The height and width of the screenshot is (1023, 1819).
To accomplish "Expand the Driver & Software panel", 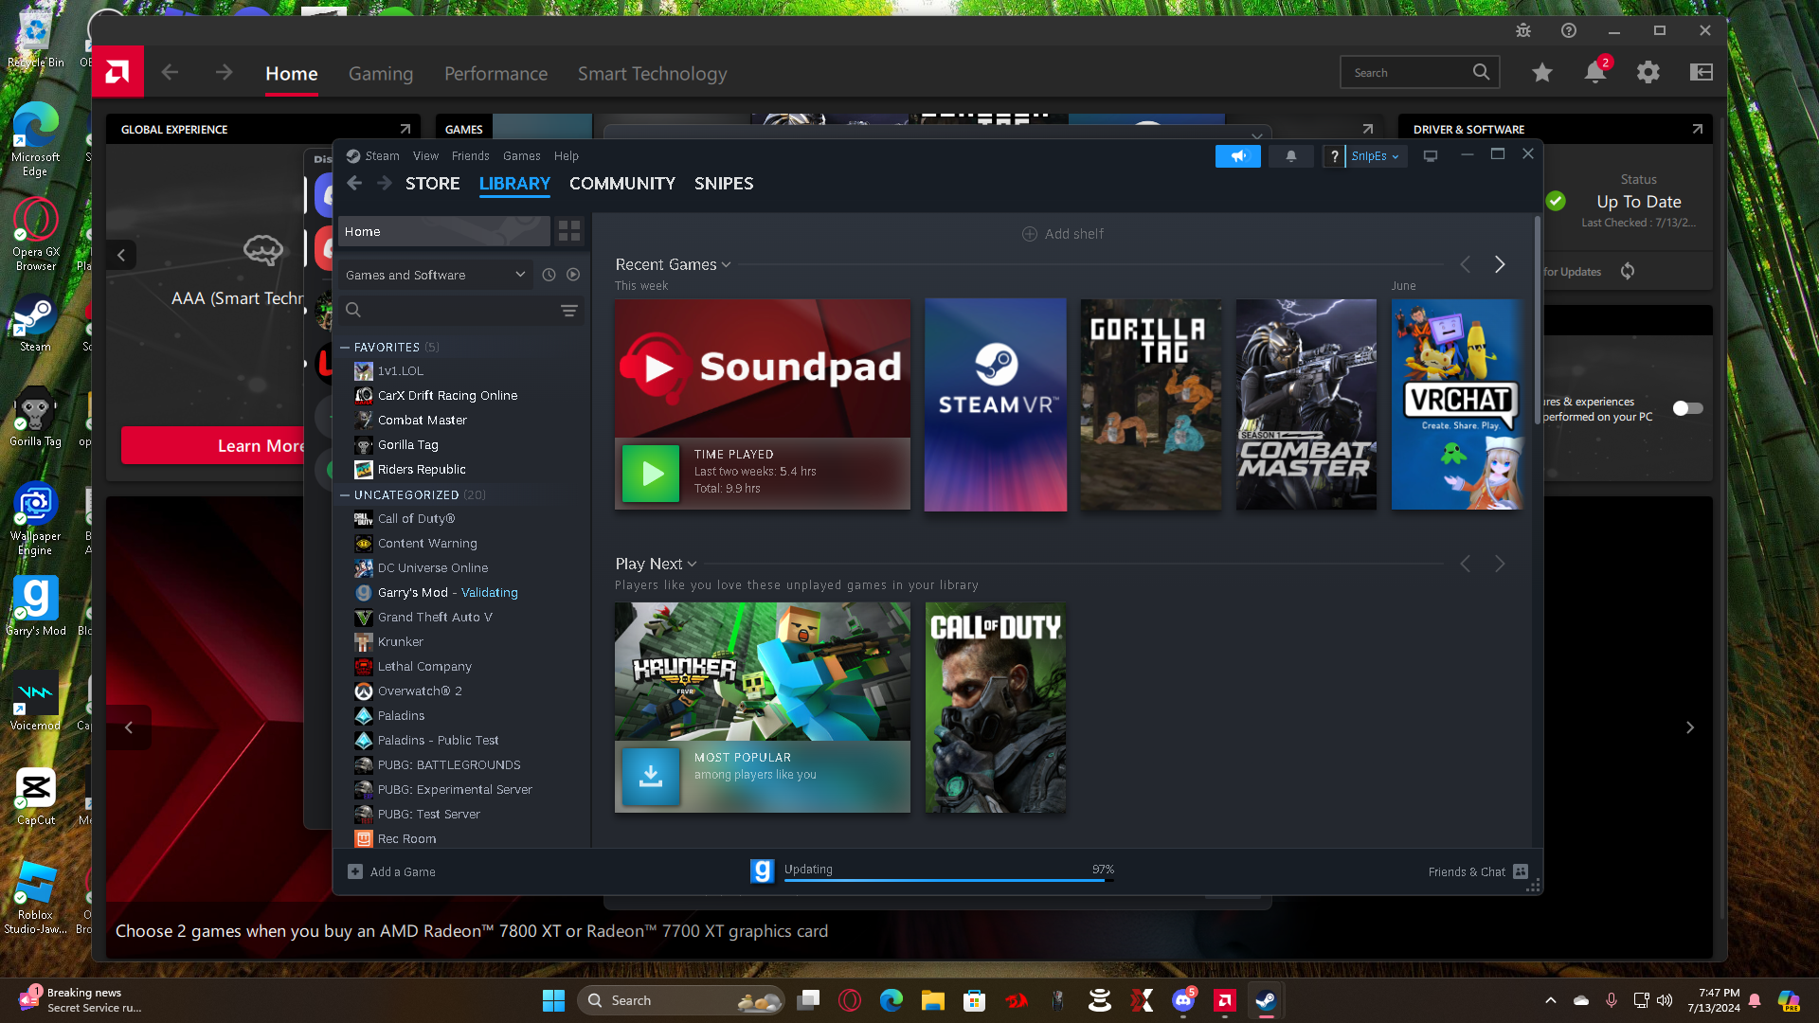I will pos(1698,129).
